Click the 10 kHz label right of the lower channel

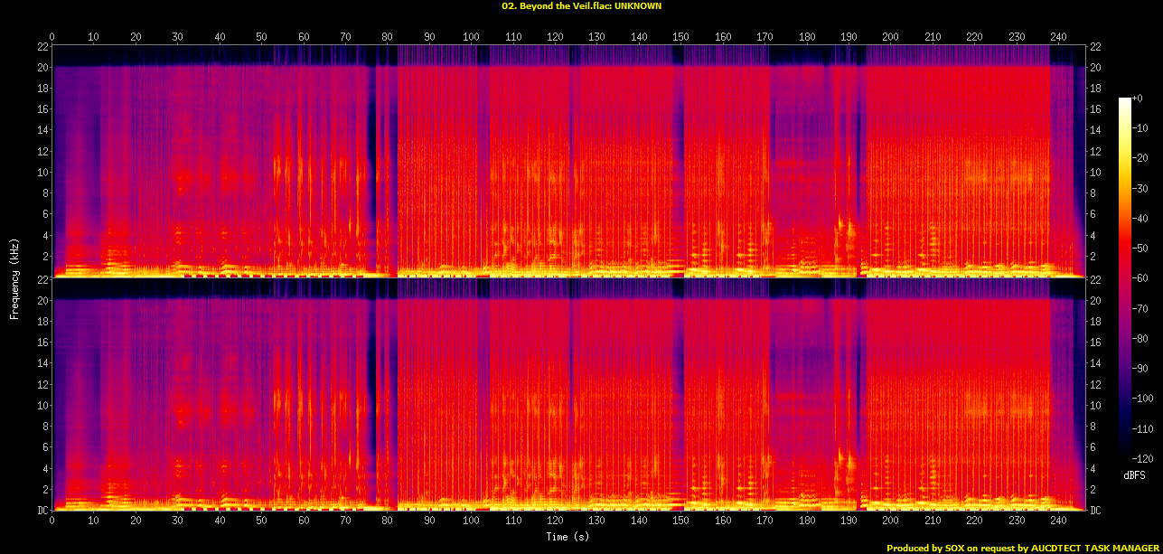coord(1096,406)
